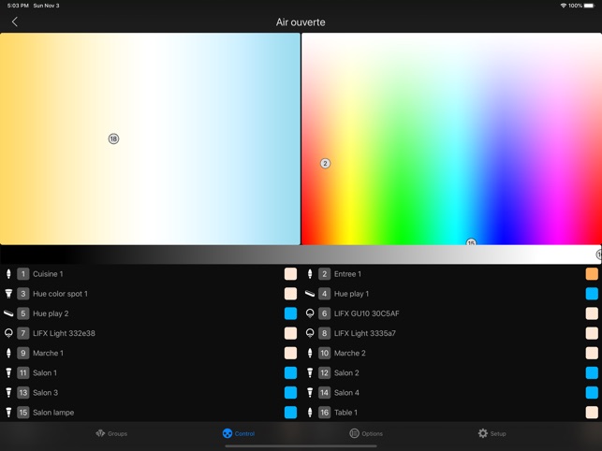The width and height of the screenshot is (602, 451).
Task: Select the Marche 1 light name
Action: pos(48,353)
